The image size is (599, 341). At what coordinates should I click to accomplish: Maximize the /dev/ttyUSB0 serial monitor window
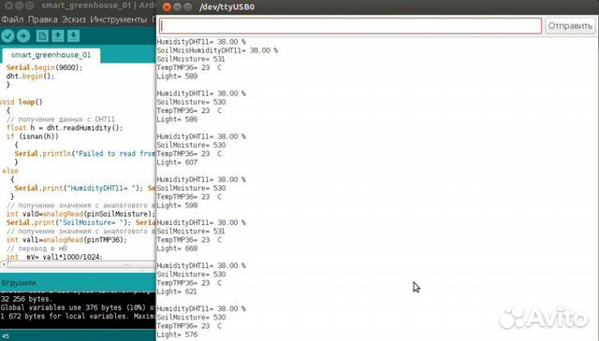(x=187, y=7)
